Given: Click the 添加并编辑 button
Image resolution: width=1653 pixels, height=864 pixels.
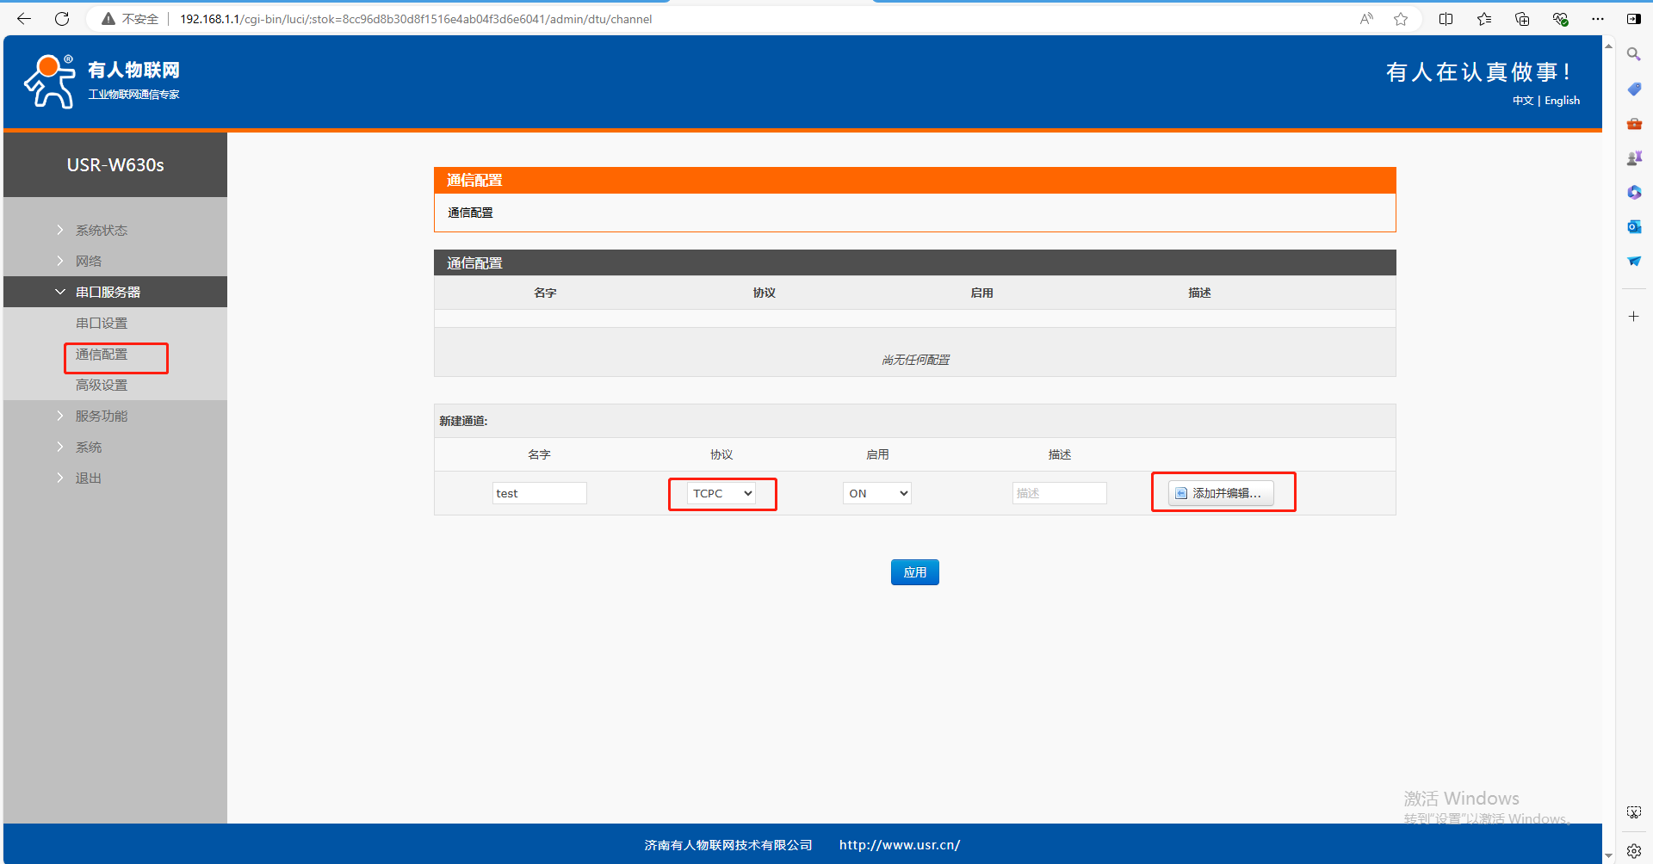Looking at the screenshot, I should pyautogui.click(x=1220, y=493).
